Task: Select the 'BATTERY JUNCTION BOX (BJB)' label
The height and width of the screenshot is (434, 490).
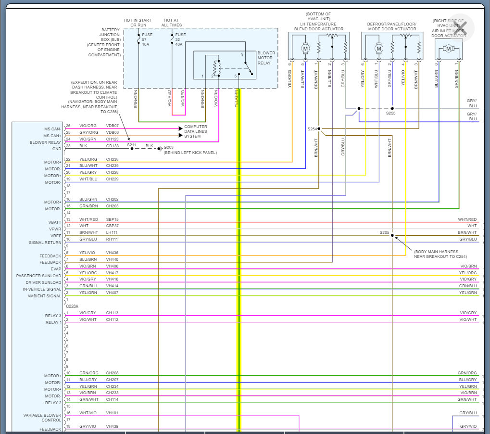Action: [110, 35]
